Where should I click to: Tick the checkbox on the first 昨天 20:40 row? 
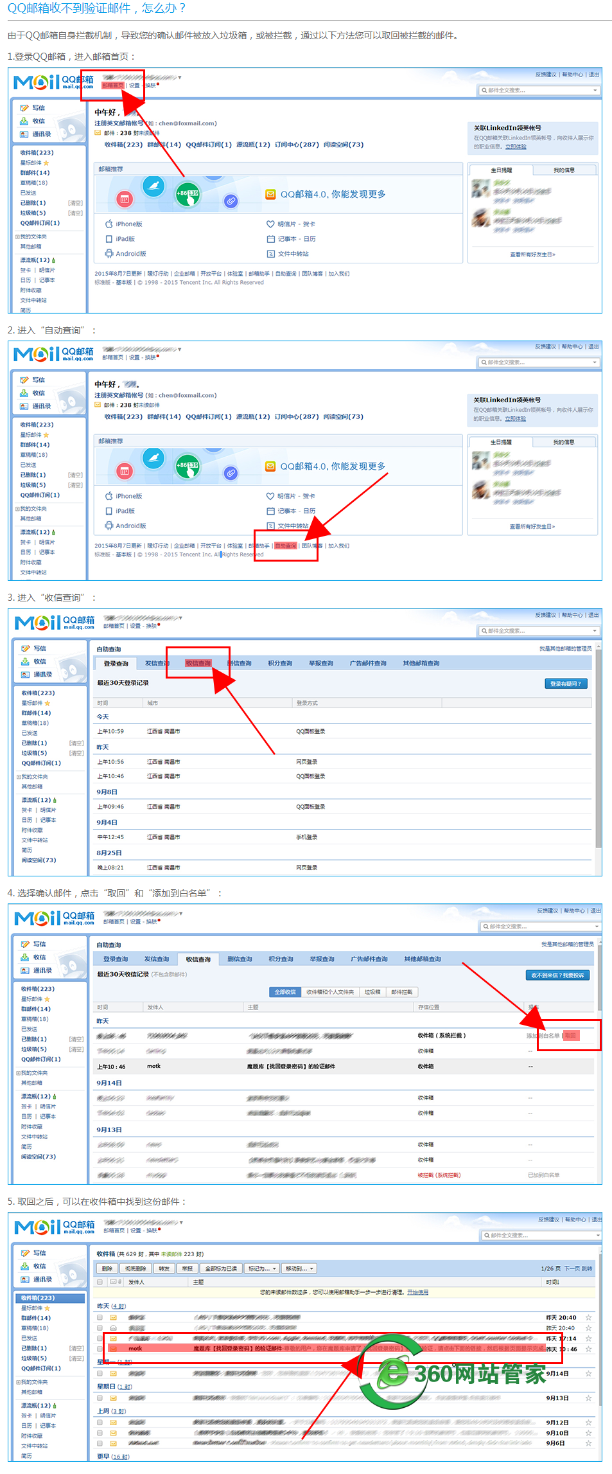coord(100,1317)
